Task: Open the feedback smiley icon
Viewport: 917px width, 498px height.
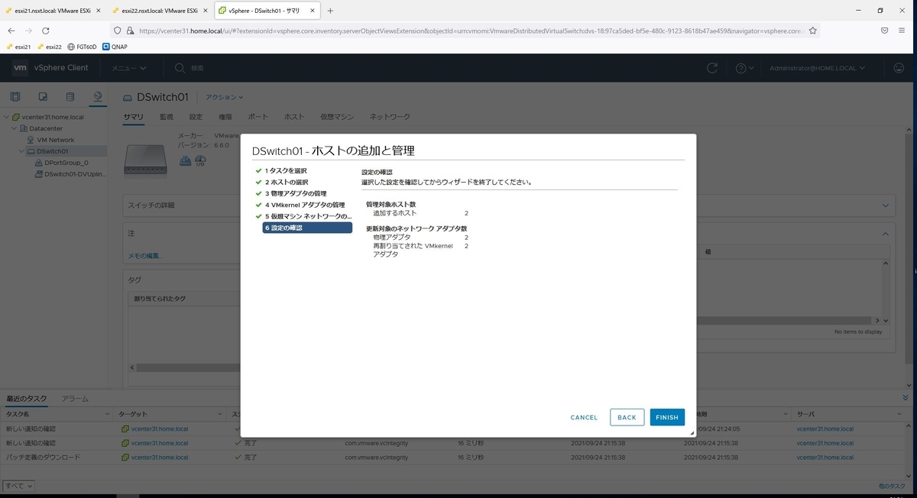Action: tap(899, 68)
